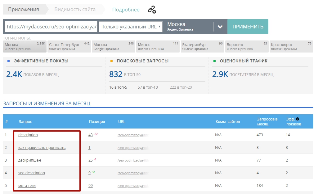Click 77 monthly queries in дескрипшен row
The image size is (318, 194).
tap(259, 160)
